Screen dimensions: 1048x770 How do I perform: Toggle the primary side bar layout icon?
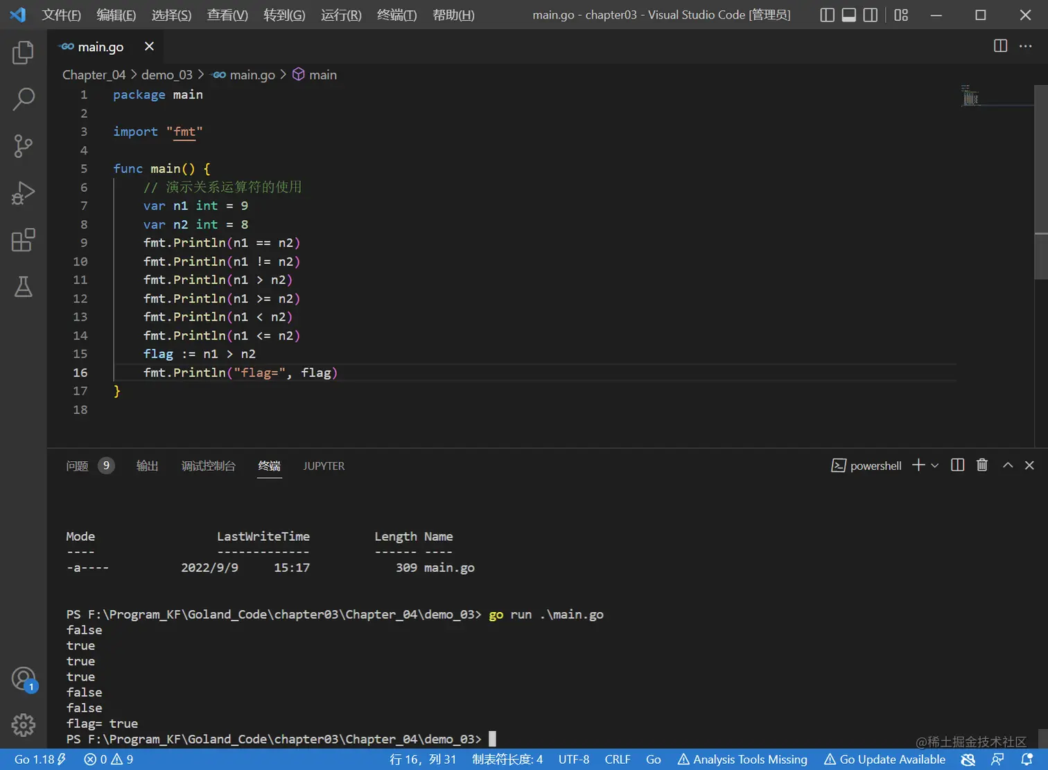[x=827, y=15]
